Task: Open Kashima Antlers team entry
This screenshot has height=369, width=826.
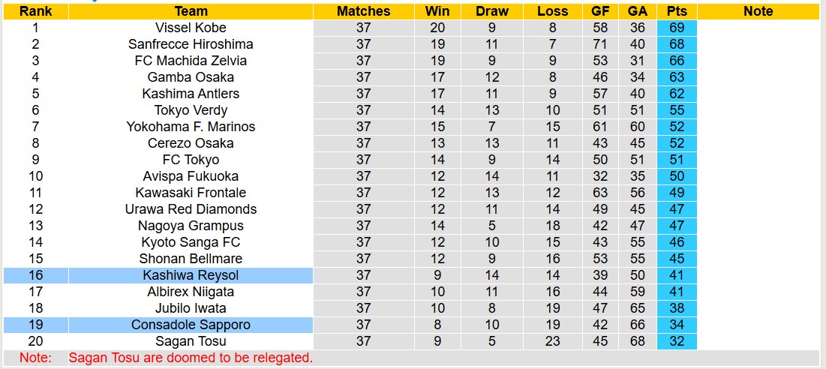Action: tap(191, 94)
